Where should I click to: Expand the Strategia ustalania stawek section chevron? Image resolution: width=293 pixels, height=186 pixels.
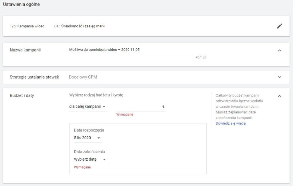(x=280, y=77)
